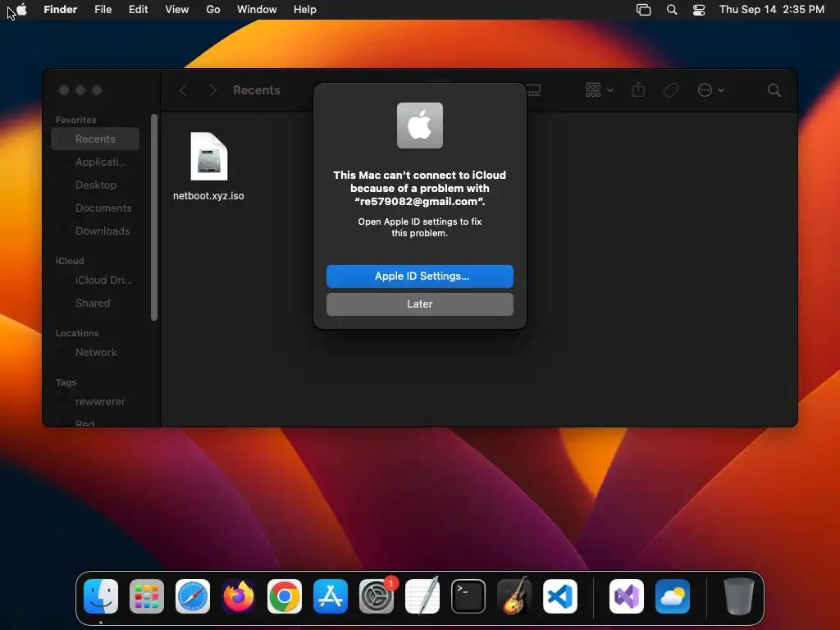Open Control Center in menu bar
Viewport: 840px width, 630px height.
(699, 10)
